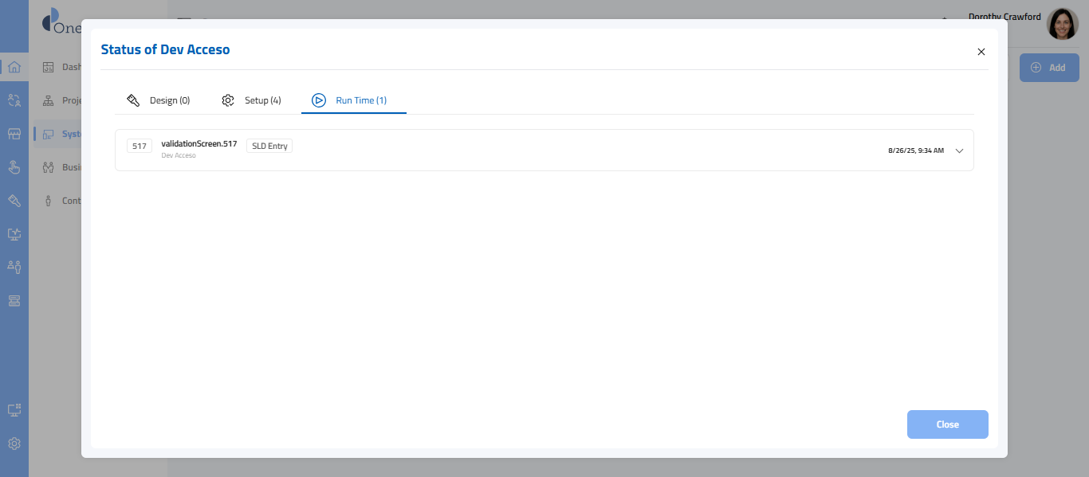Click the Close button in dialog
The width and height of the screenshot is (1089, 477).
947,424
